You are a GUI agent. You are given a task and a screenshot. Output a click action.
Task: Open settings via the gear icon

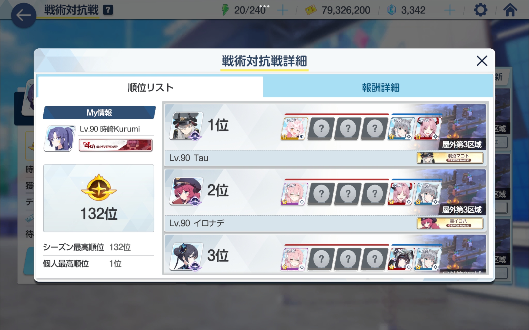[x=481, y=10]
